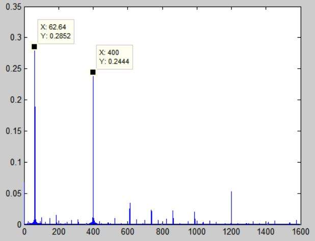Screen dimensions: 315x241
Task: Click the black data tip marker at X 400
Action: pyautogui.click(x=93, y=72)
